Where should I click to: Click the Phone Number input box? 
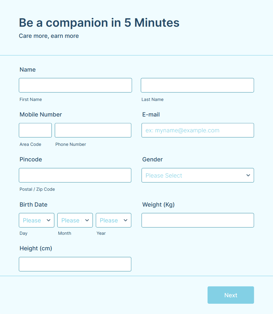(93, 130)
